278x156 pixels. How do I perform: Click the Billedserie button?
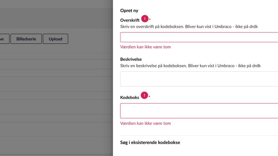(x=26, y=39)
